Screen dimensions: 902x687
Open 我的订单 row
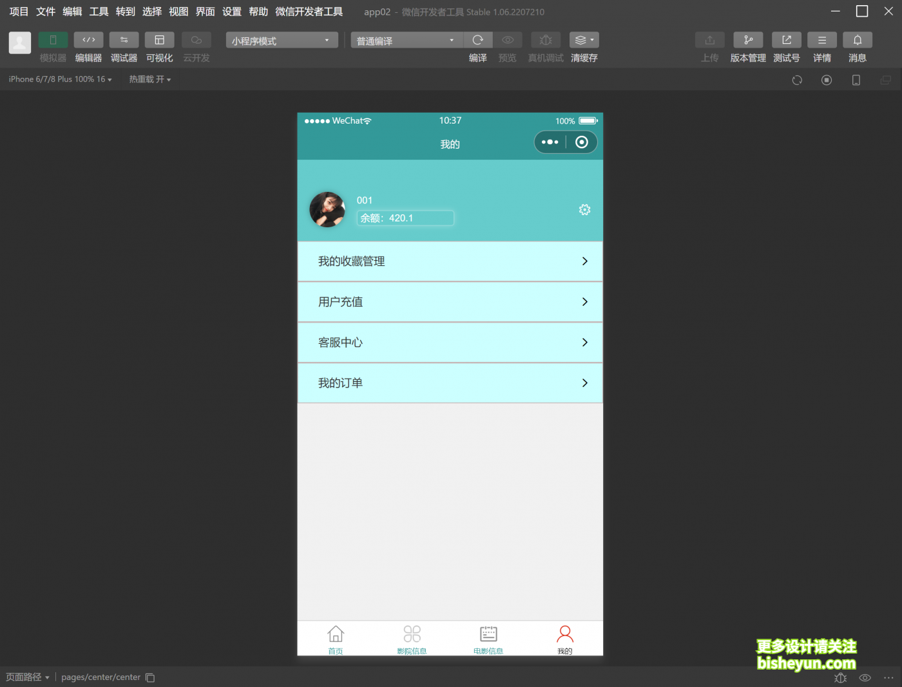tap(450, 383)
